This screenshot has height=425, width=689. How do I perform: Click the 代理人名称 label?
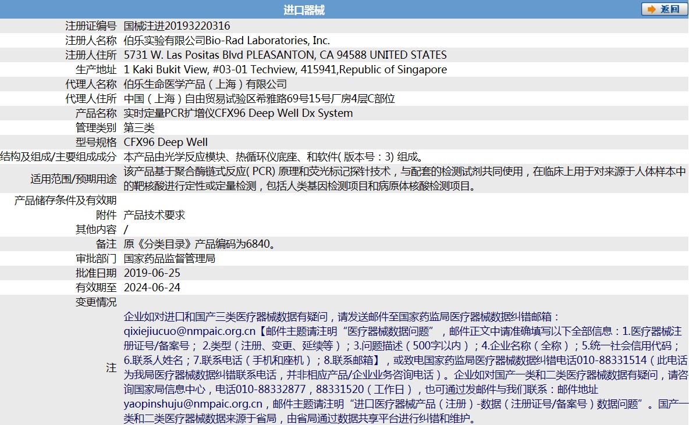click(91, 84)
